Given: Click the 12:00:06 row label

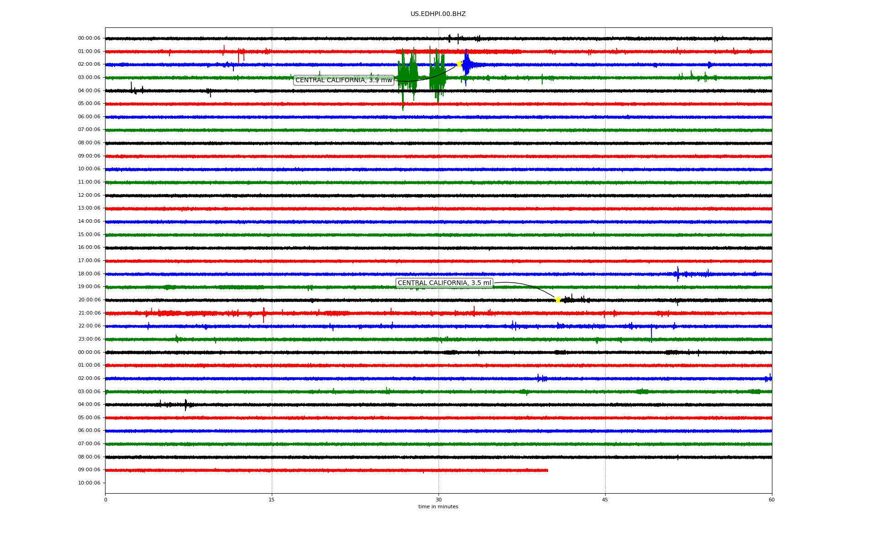Looking at the screenshot, I should pos(89,195).
